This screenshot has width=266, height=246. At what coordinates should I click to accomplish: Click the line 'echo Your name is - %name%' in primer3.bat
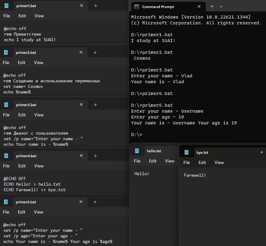(36, 144)
